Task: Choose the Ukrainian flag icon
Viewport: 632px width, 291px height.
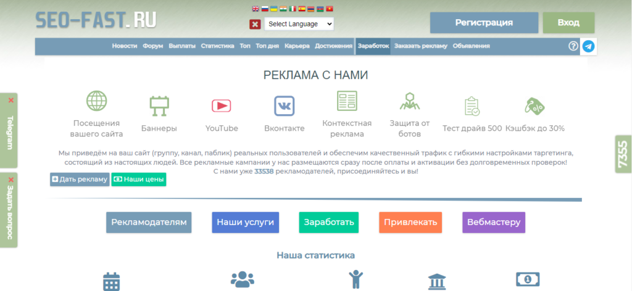Action: click(274, 9)
